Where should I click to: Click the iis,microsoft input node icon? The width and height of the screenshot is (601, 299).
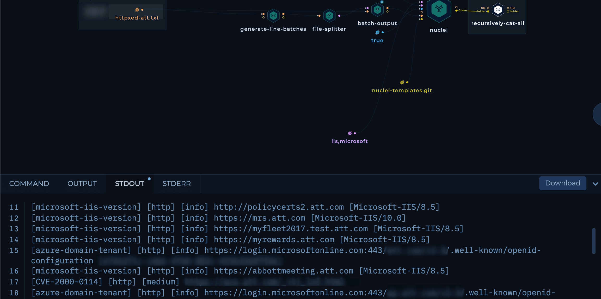350,133
